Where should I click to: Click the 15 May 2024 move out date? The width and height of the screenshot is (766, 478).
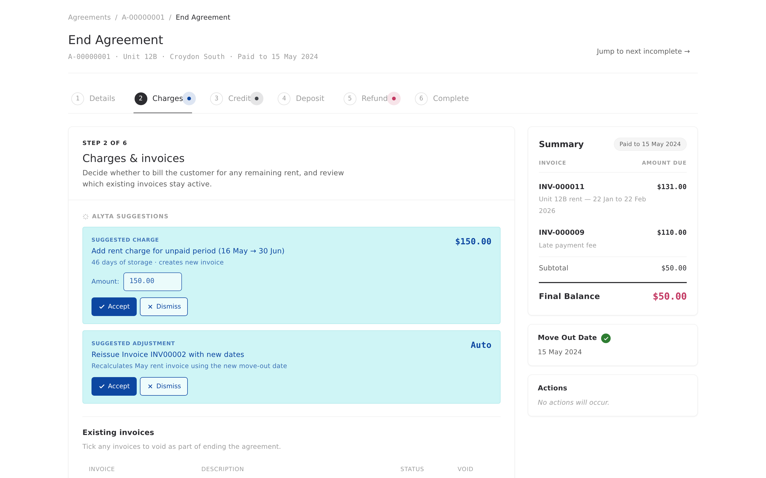coord(560,352)
